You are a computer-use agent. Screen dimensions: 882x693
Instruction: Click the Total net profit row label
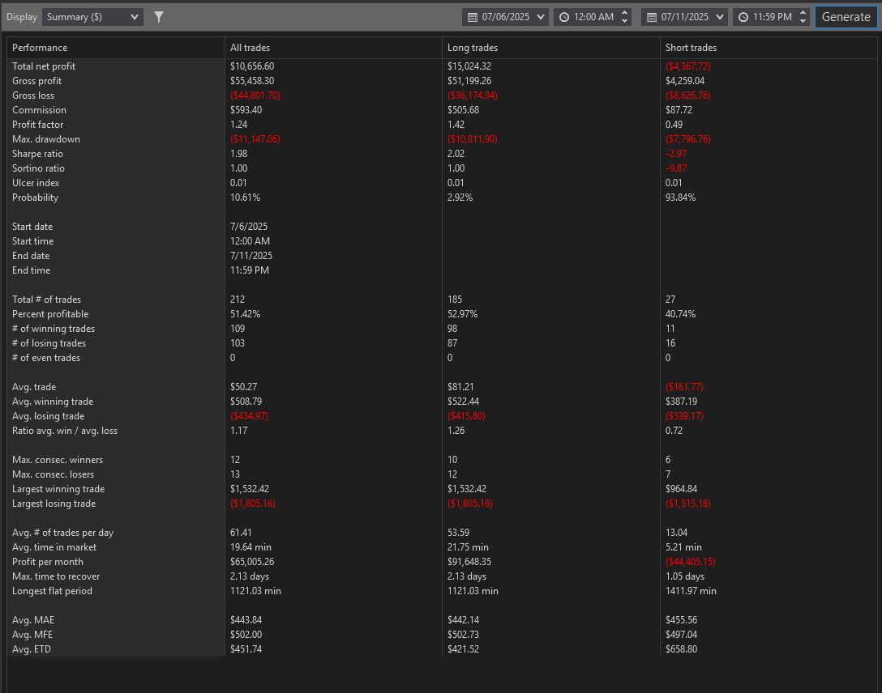point(43,66)
